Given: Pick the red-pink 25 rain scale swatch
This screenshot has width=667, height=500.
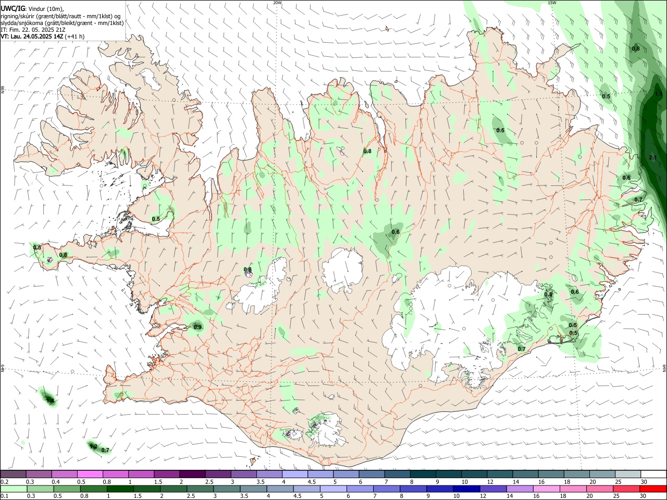Looking at the screenshot, I should 627,489.
